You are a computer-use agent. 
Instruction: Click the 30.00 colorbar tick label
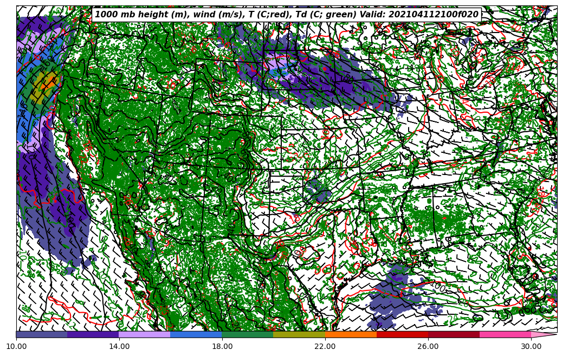pos(531,346)
